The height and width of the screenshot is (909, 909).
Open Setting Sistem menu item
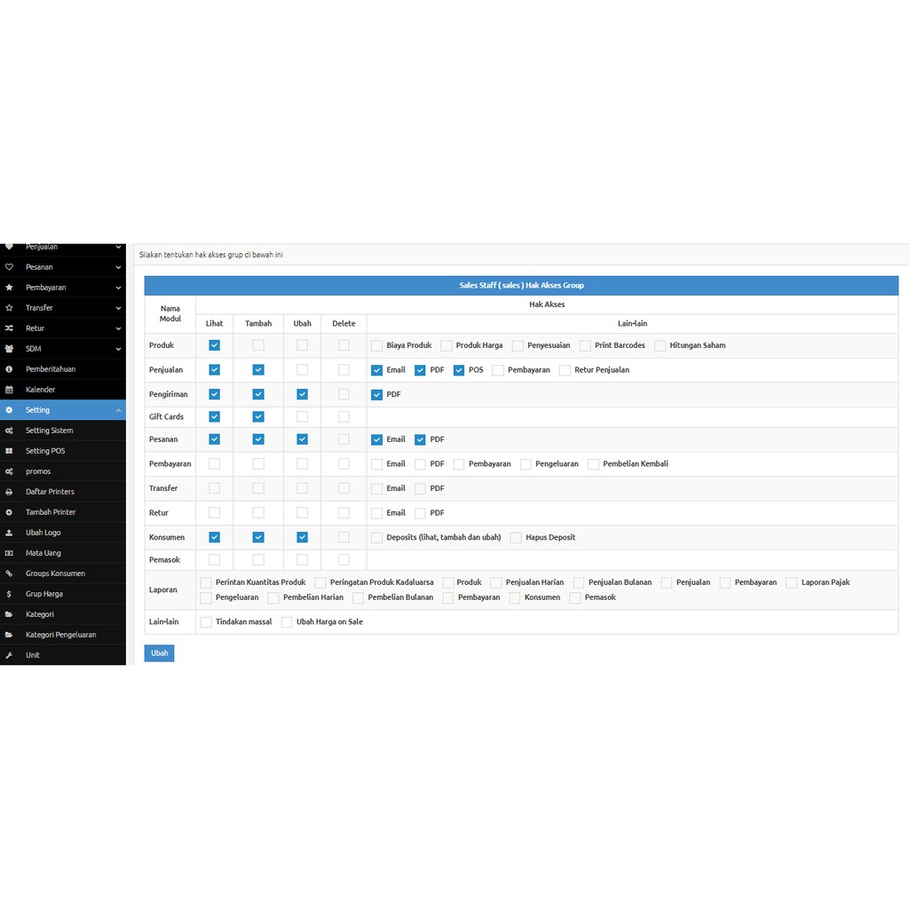tap(50, 431)
